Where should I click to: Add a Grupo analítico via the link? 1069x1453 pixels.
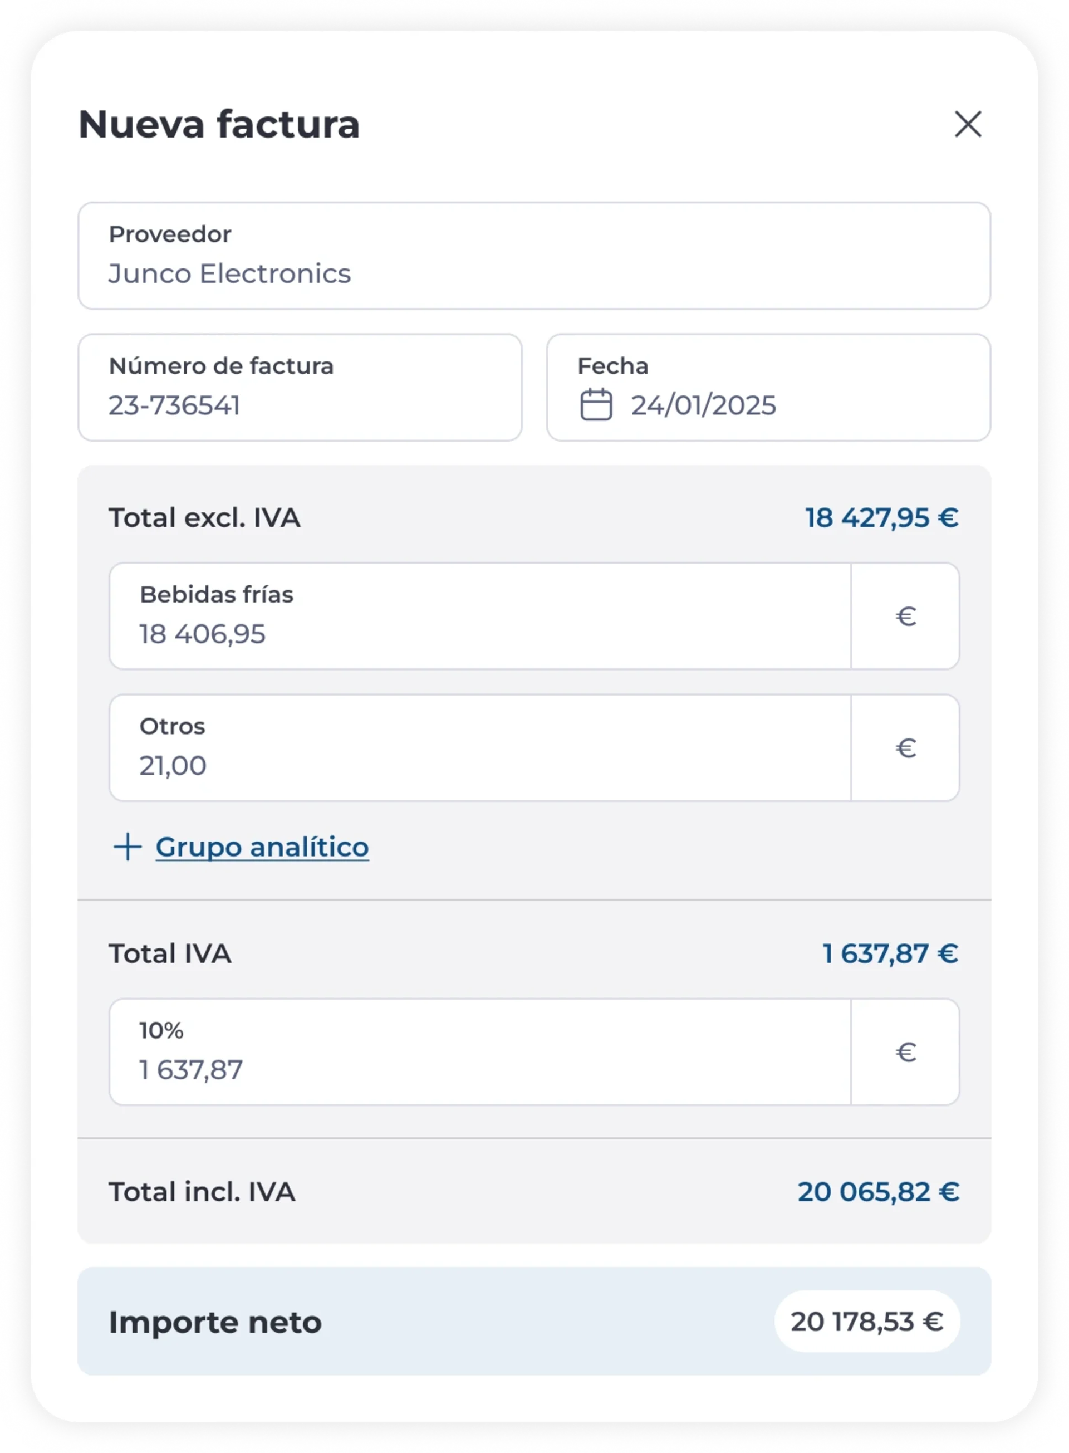(x=262, y=847)
